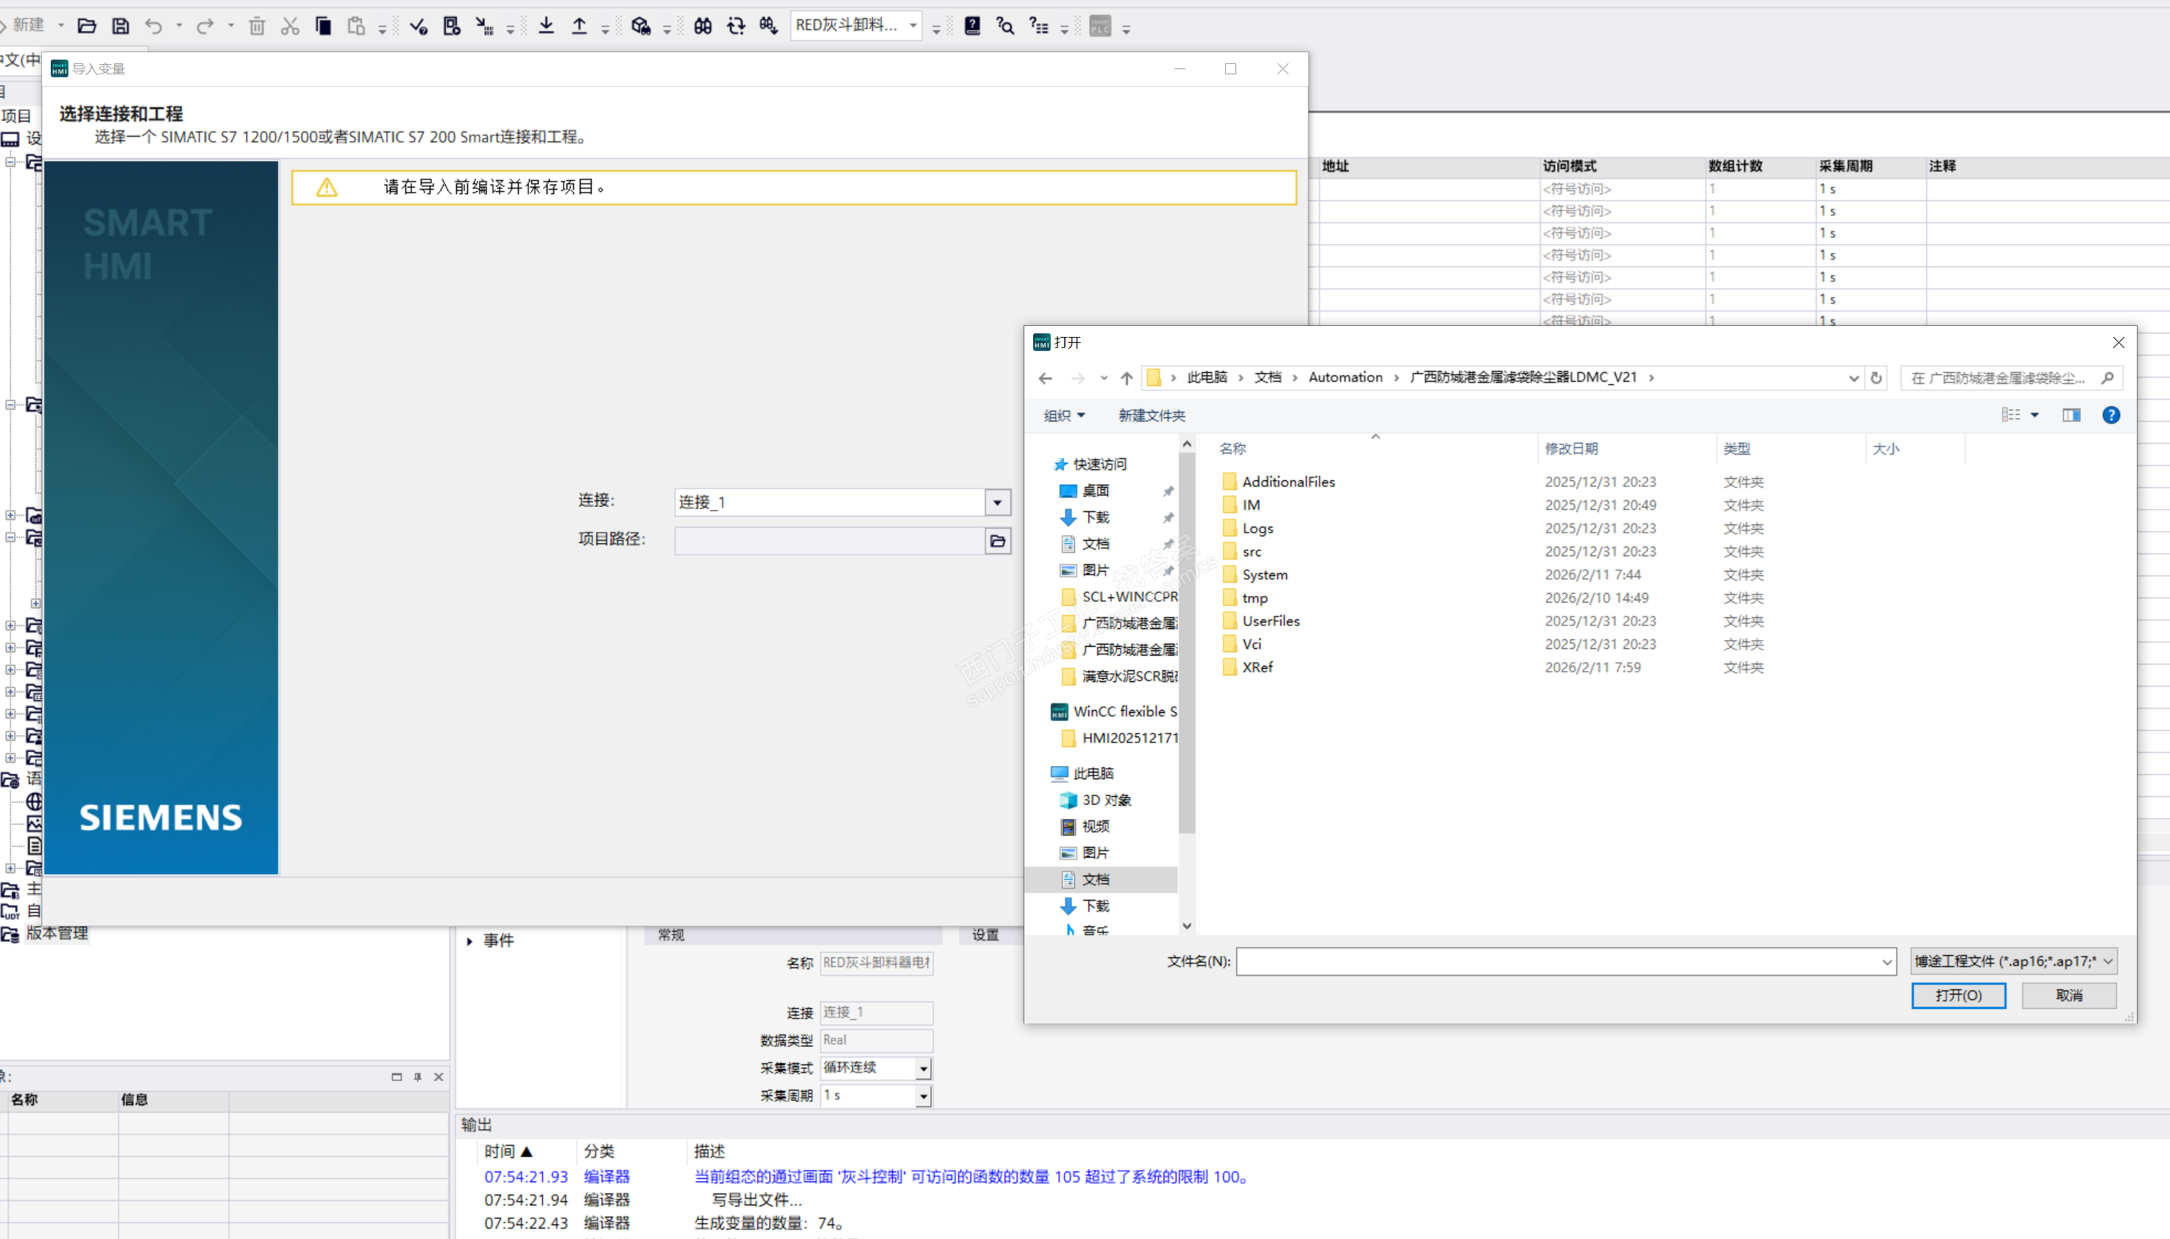This screenshot has width=2170, height=1239.
Task: Click the upload from device arrow icon
Action: point(580,26)
